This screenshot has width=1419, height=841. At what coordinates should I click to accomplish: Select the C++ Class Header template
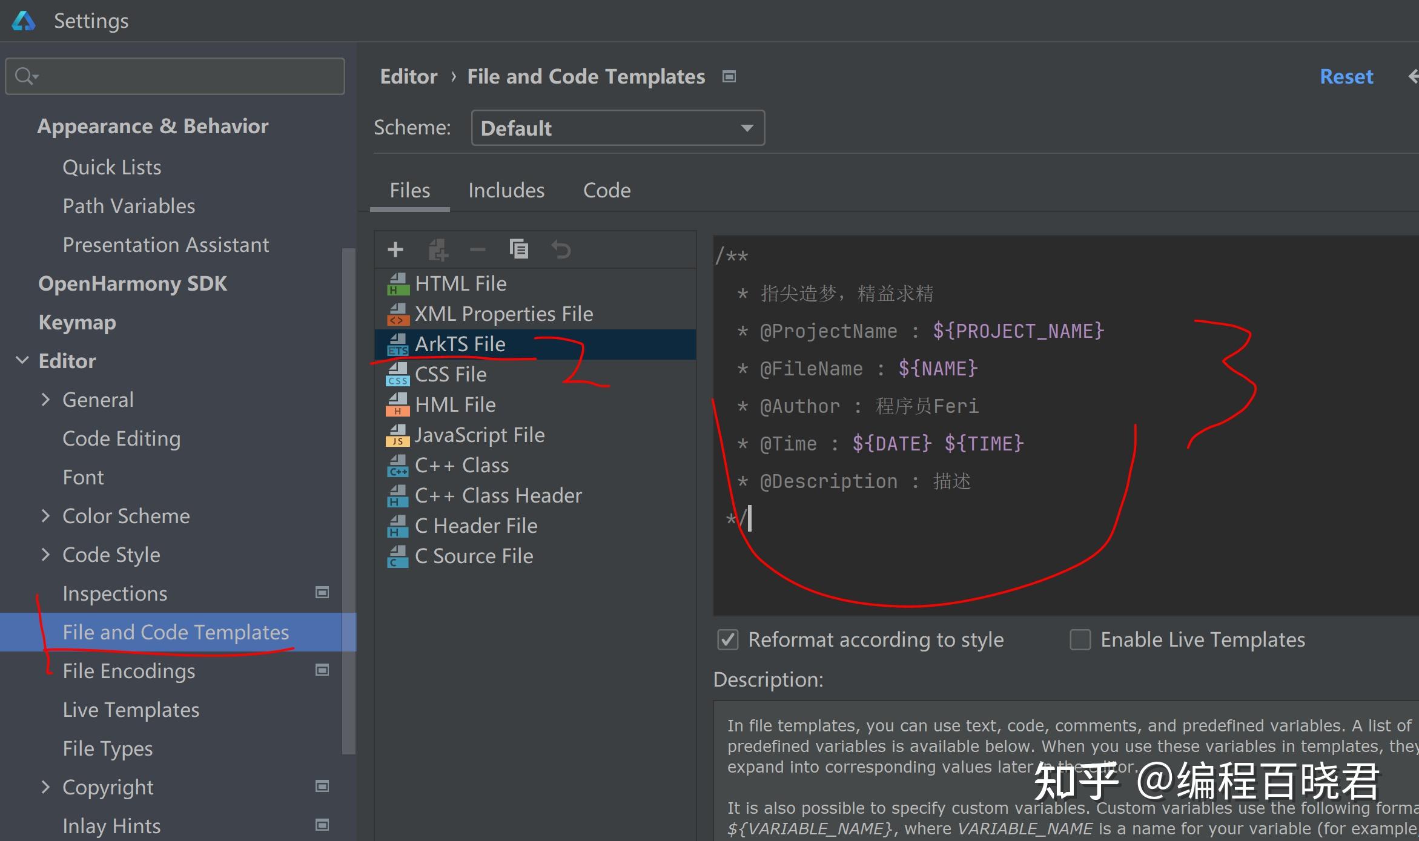click(498, 496)
